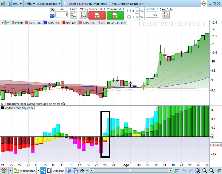The image size is (222, 174).
Task: Place a Stop order icon
Action: click(x=83, y=15)
